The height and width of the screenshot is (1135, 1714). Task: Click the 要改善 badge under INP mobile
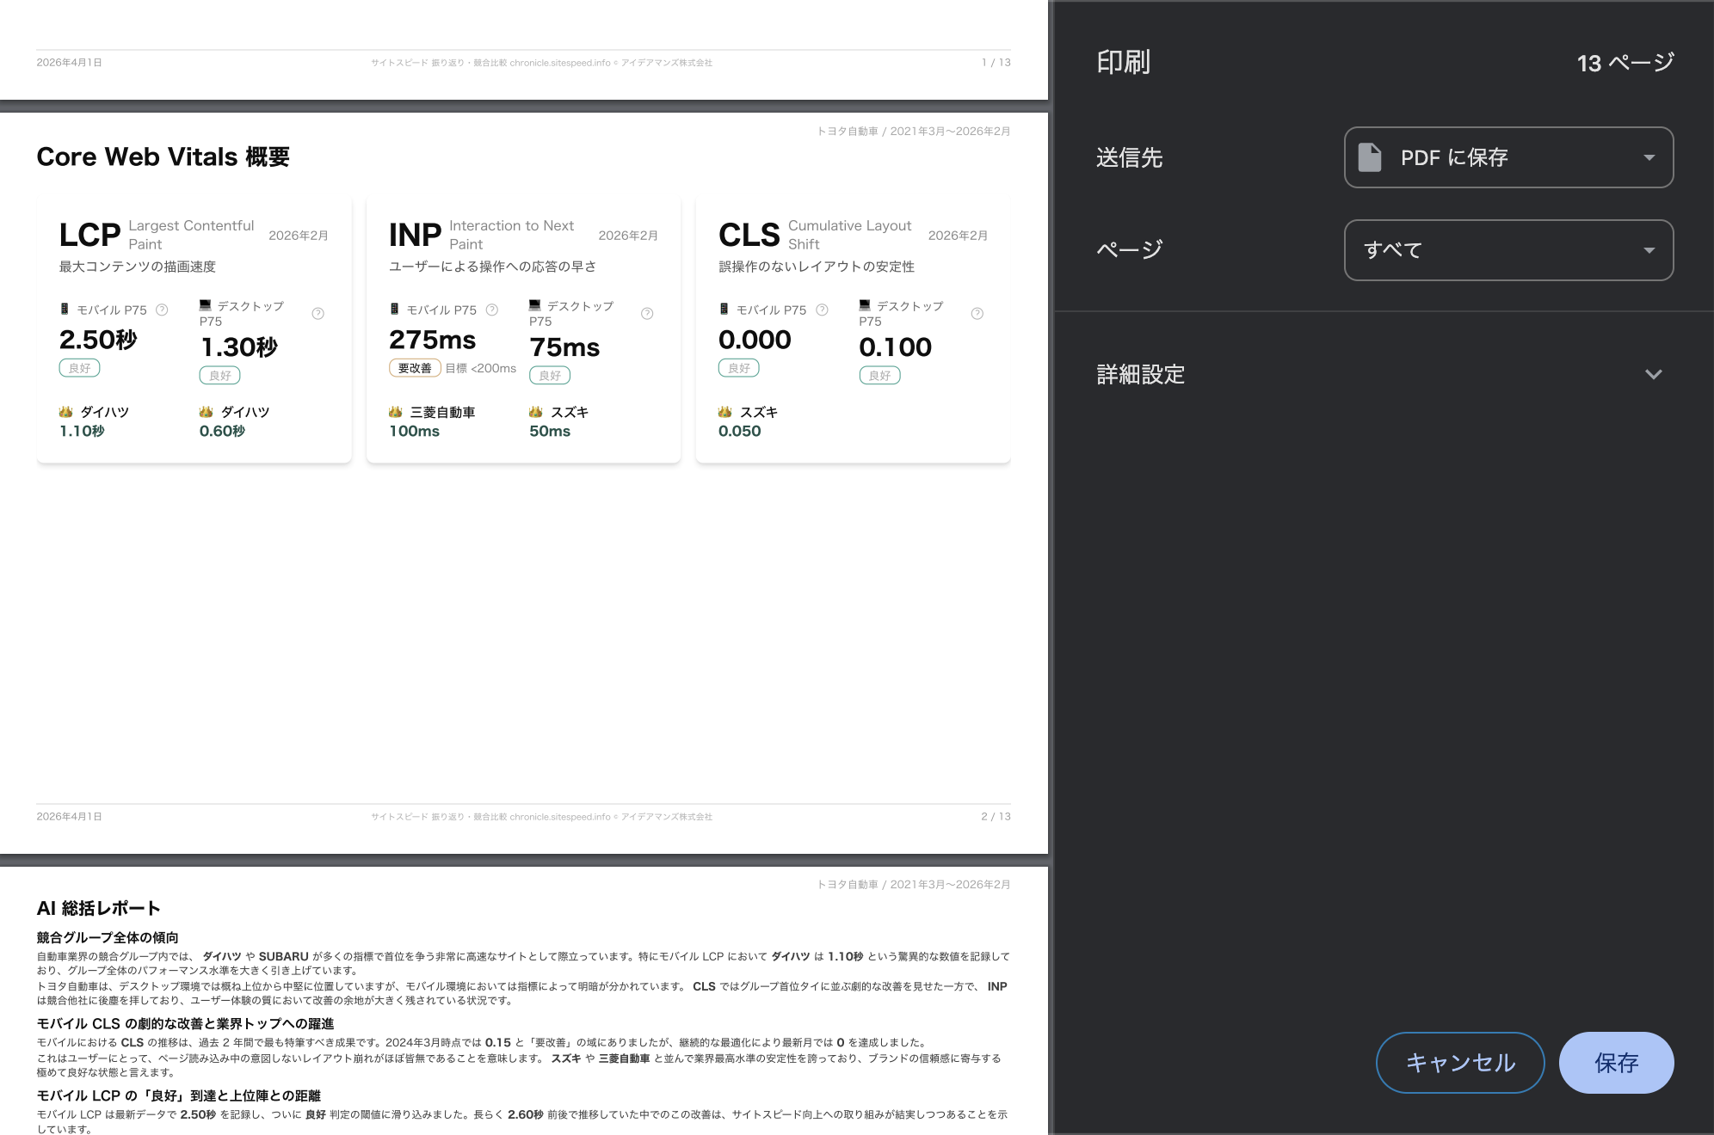click(x=415, y=368)
